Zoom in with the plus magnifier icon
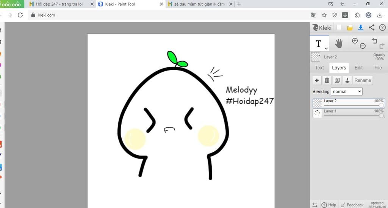388x208 pixels. [x=355, y=41]
